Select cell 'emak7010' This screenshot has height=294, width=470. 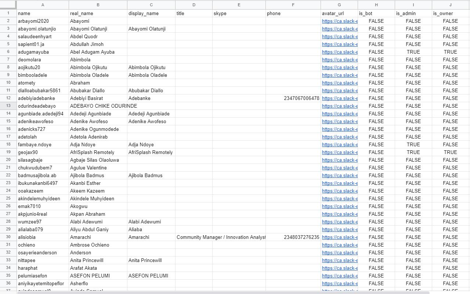[x=43, y=206]
